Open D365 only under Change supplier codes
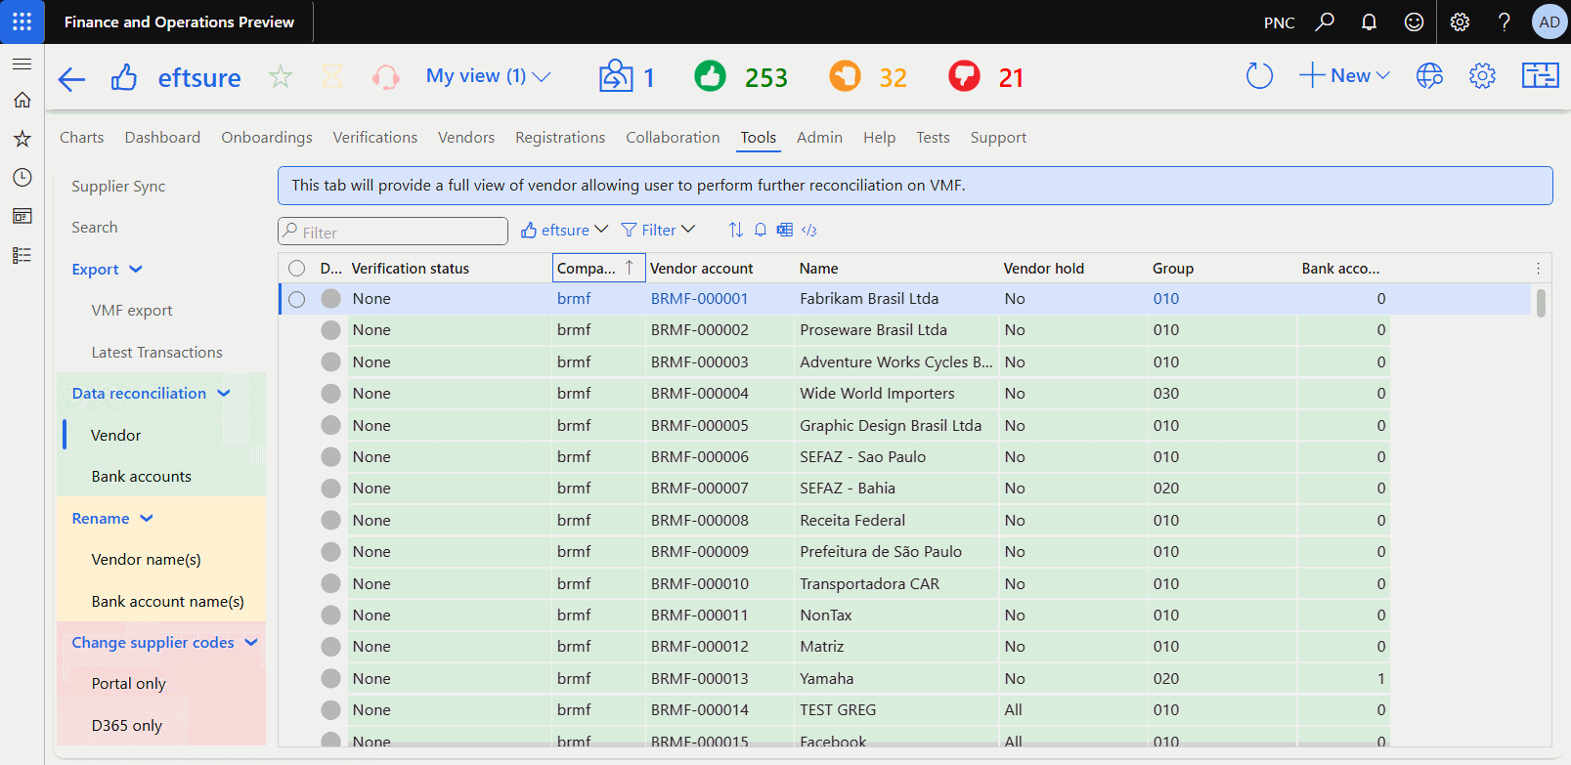 (x=127, y=726)
